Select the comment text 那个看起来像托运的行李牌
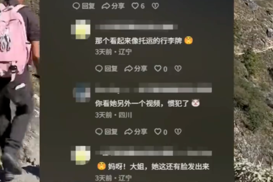This screenshot has height=182, width=273. tap(139, 41)
